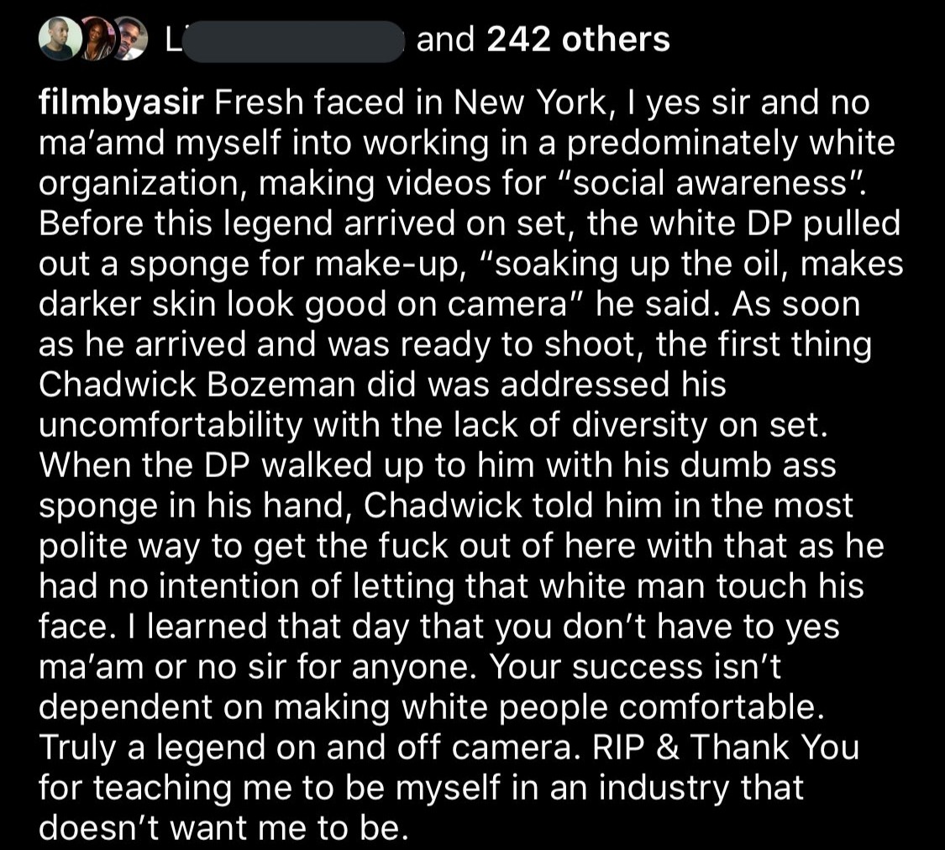The image size is (945, 850).
Task: Open the redacted liker username starting with L
Action: coord(284,41)
